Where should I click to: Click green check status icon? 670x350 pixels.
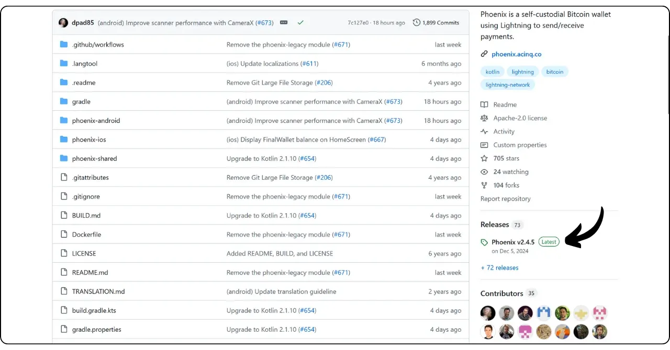[x=300, y=22]
